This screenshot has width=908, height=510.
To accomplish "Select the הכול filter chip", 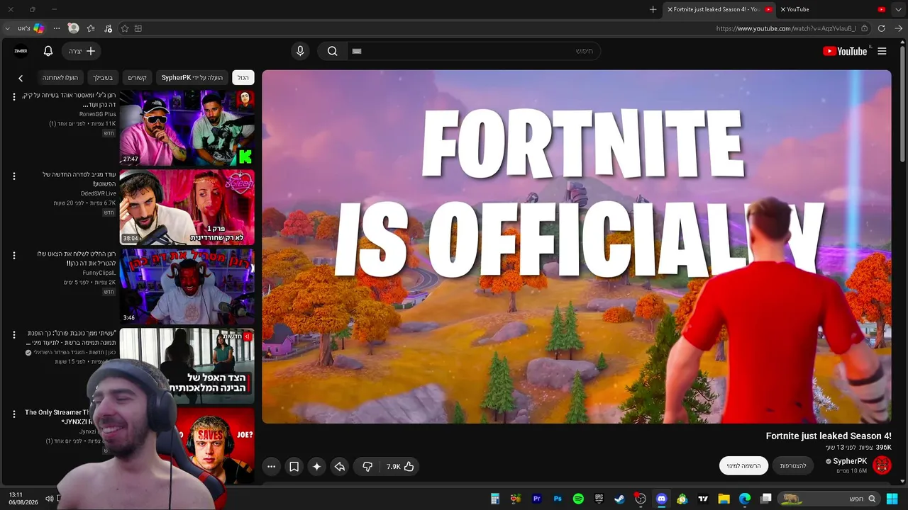I will point(243,77).
